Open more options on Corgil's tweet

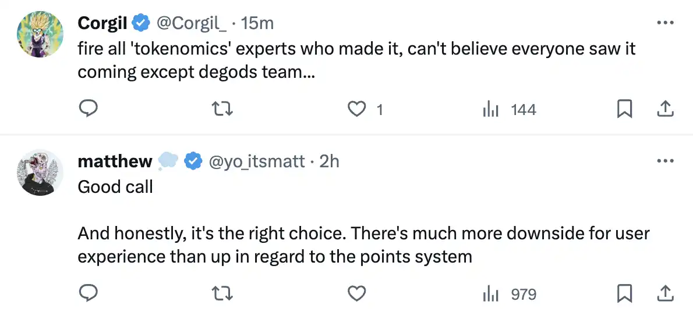coord(665,23)
